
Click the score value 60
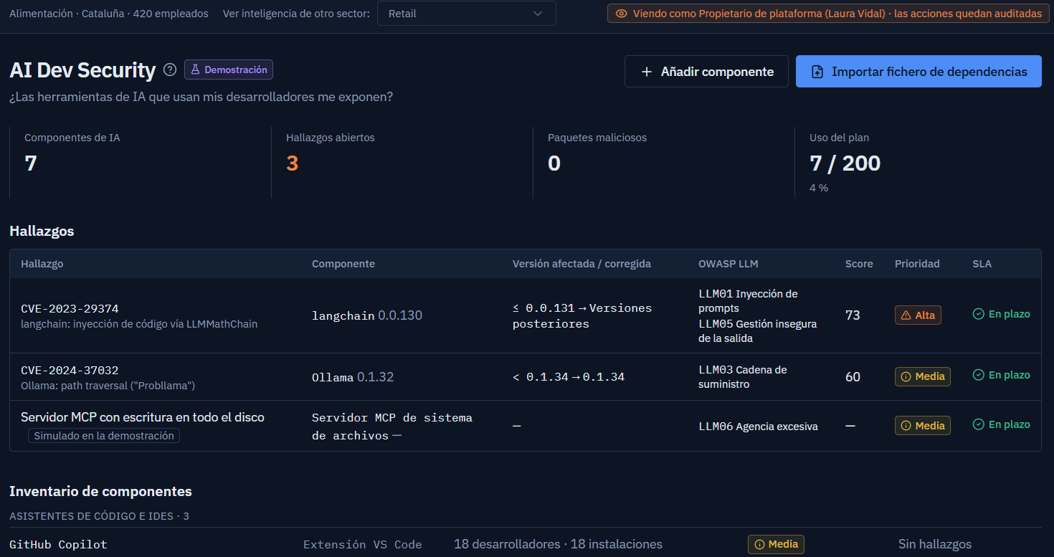853,377
